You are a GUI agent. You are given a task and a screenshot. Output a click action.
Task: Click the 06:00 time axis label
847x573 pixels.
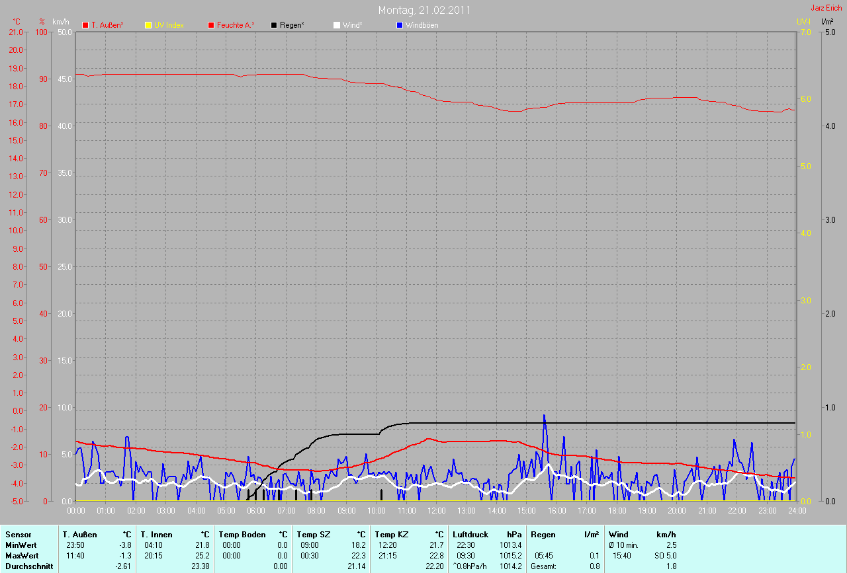(255, 511)
